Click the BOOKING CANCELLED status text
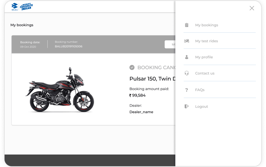 point(156,68)
